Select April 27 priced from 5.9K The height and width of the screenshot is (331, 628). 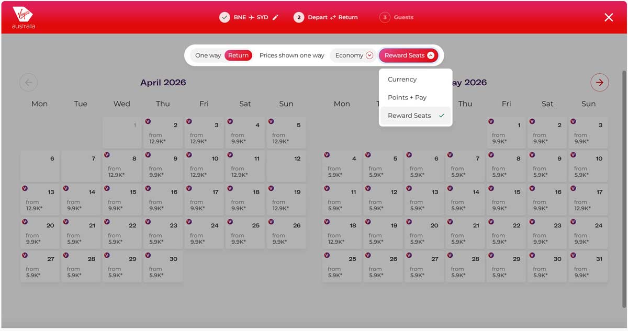(x=40, y=267)
